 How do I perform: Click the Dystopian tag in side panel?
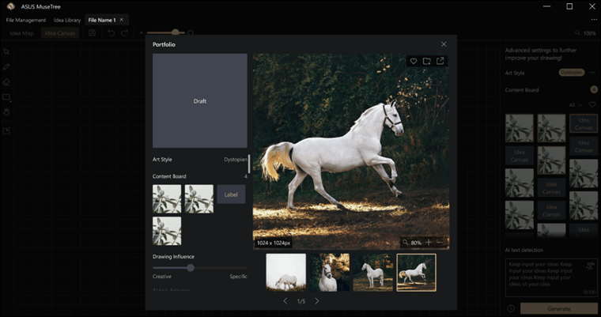point(572,73)
